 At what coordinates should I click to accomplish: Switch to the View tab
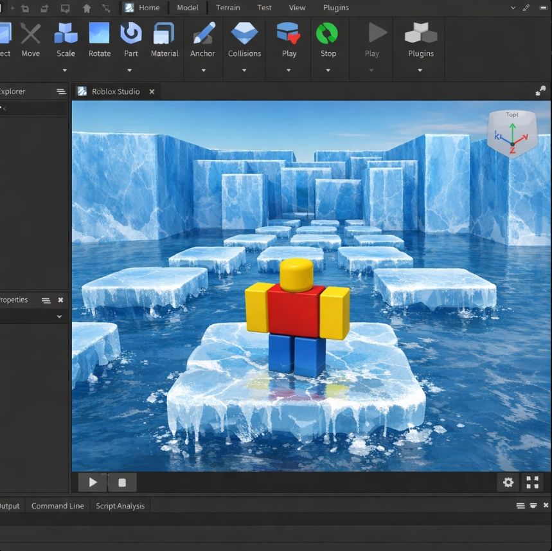click(x=297, y=8)
